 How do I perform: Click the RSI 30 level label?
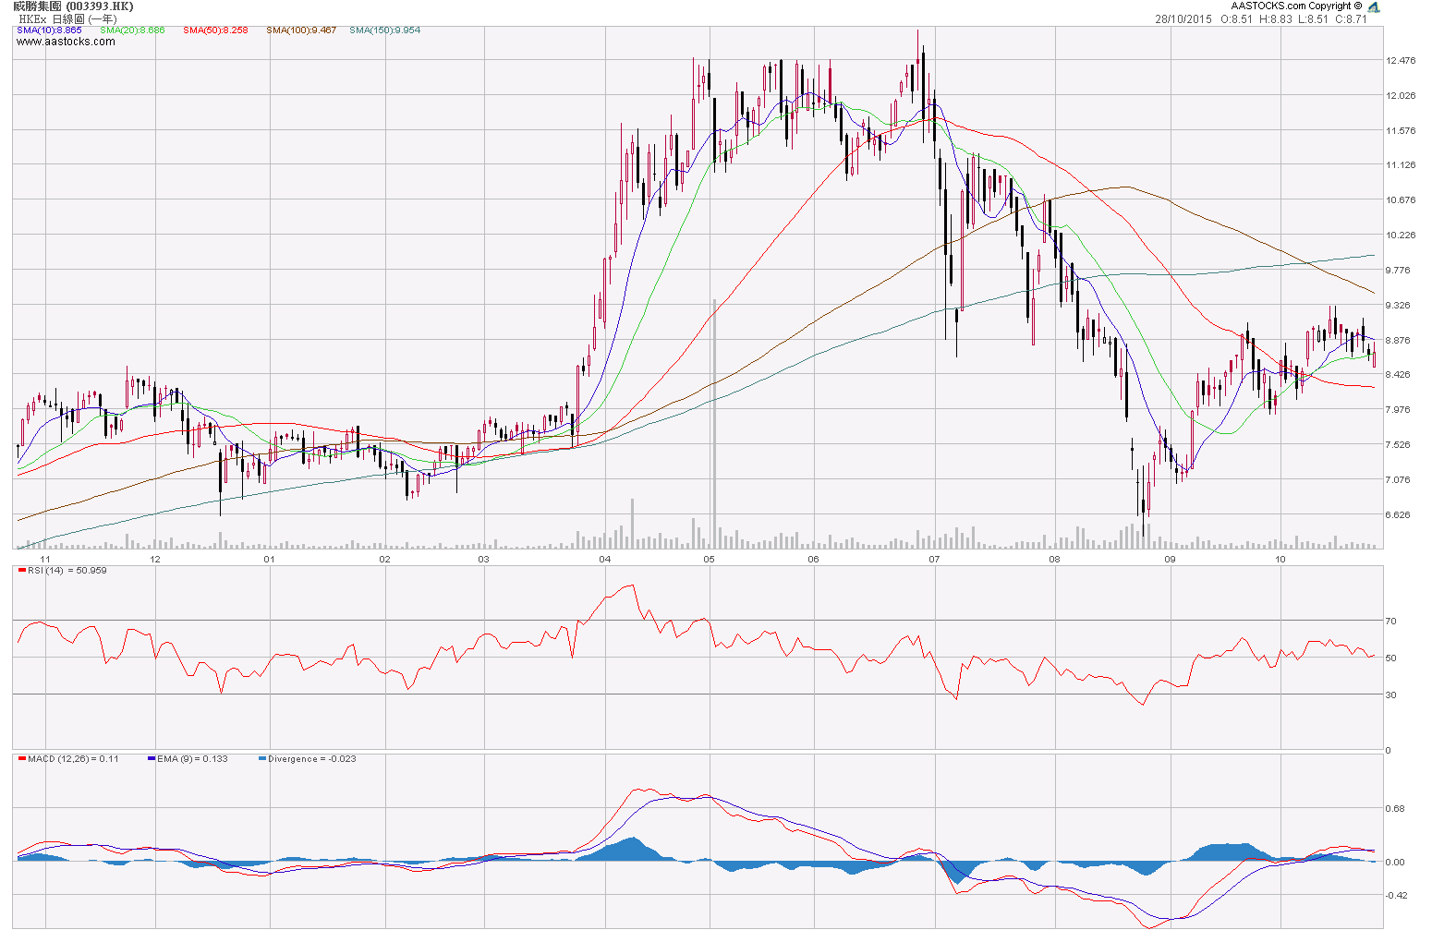1391,695
